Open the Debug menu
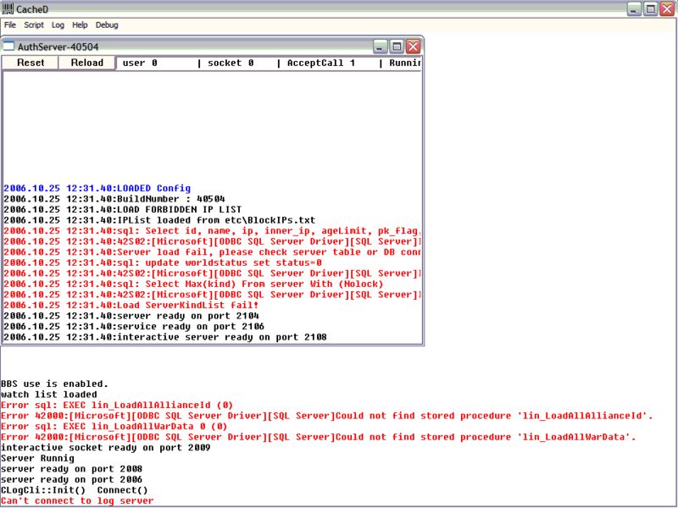The image size is (678, 508). click(107, 25)
